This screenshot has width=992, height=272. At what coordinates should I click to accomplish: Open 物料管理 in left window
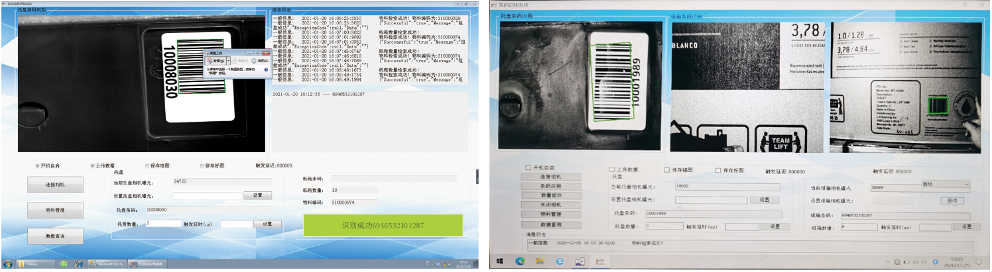pos(56,210)
